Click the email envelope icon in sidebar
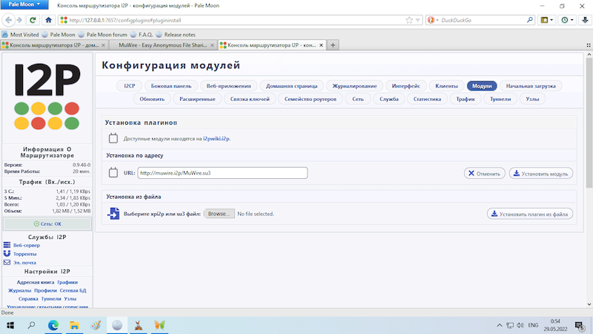Screen dimensions: 593x334 7,263
